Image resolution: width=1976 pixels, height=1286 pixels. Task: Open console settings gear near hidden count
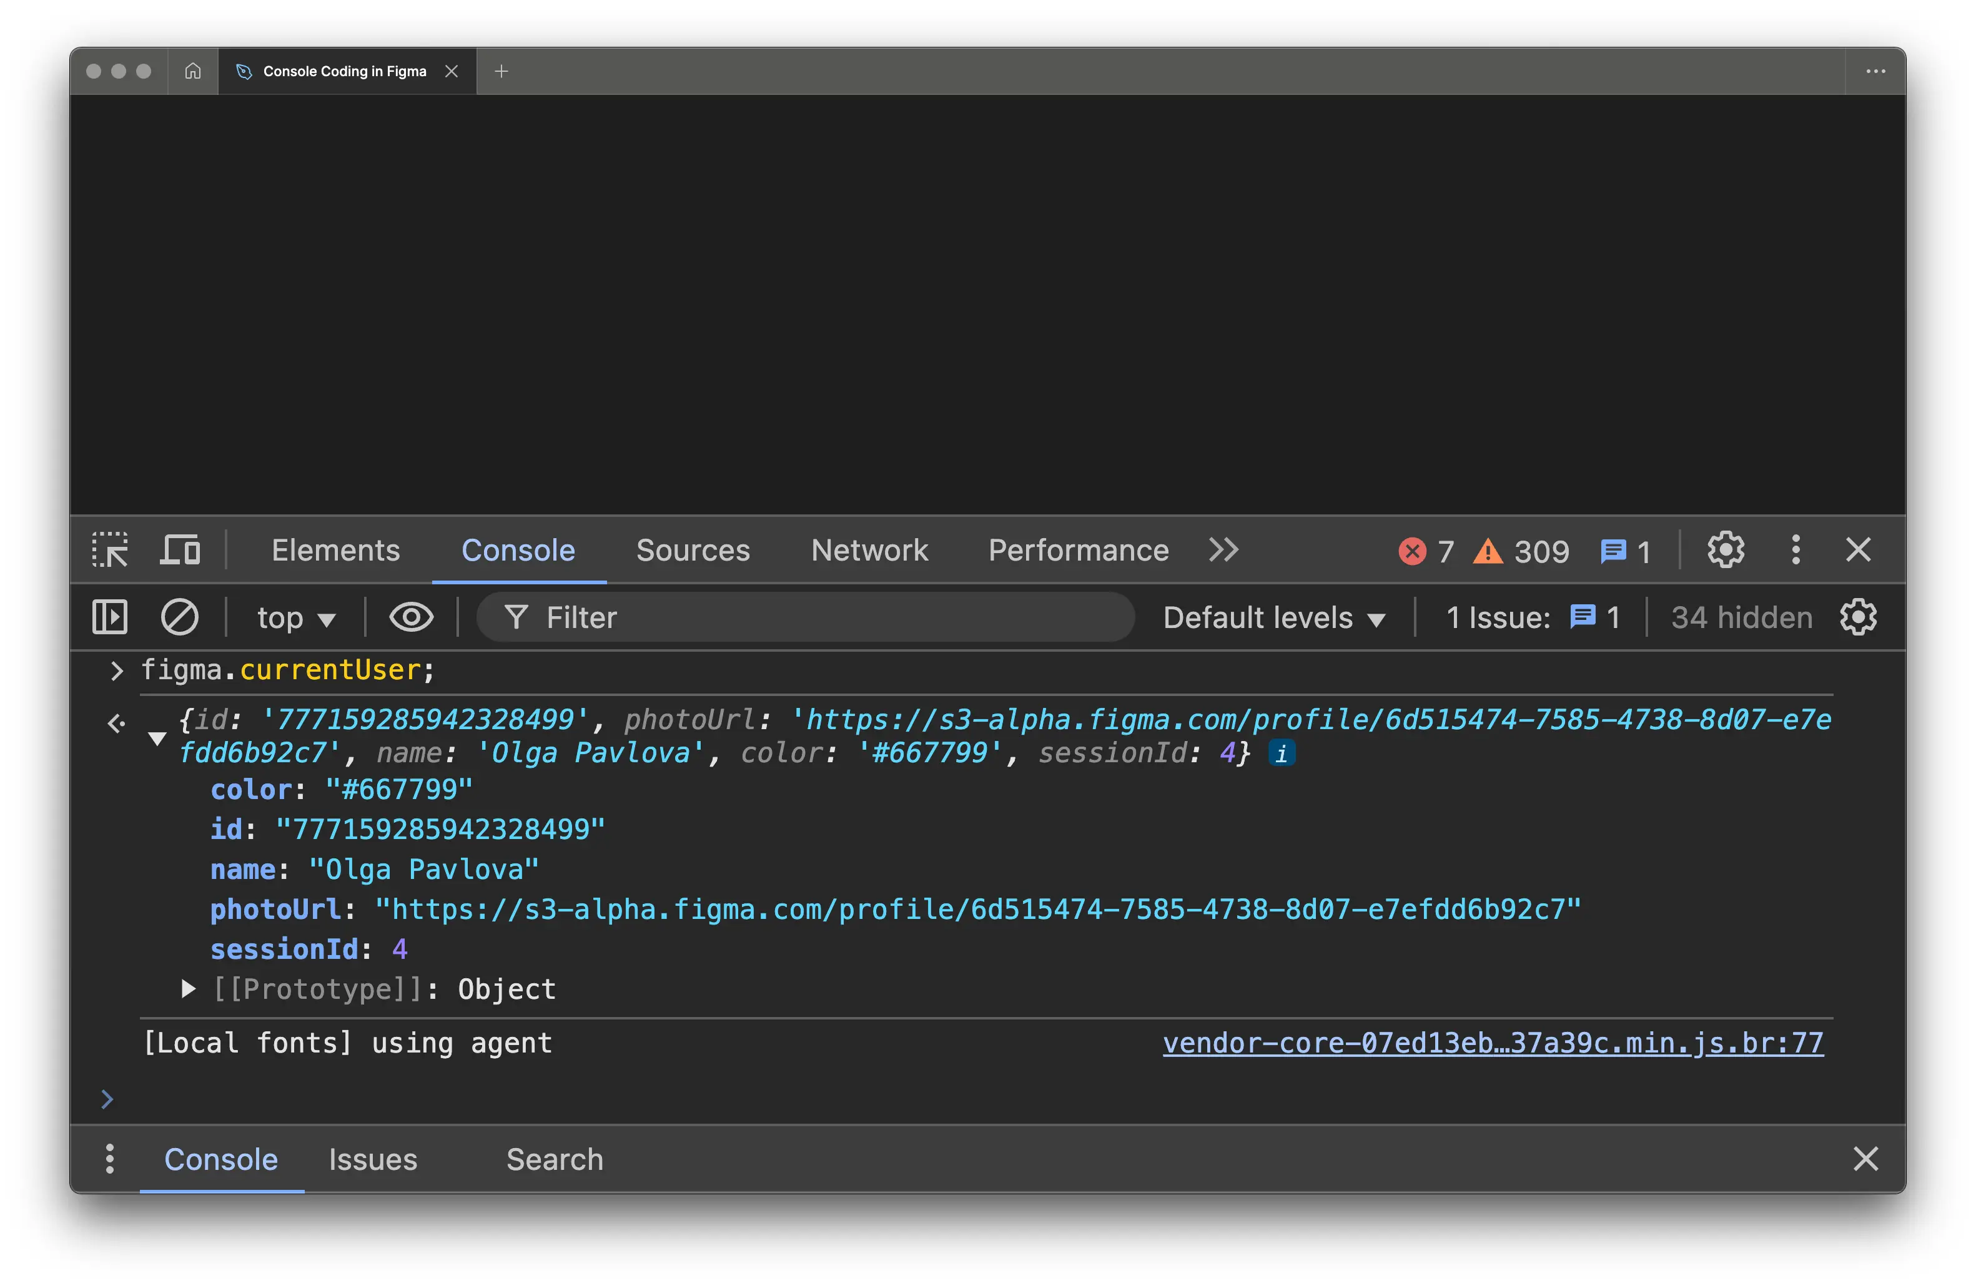(1858, 617)
